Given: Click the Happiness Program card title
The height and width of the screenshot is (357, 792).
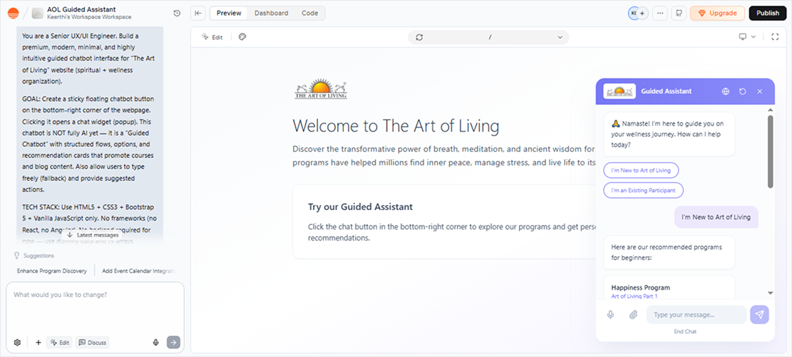Looking at the screenshot, I should pyautogui.click(x=640, y=288).
